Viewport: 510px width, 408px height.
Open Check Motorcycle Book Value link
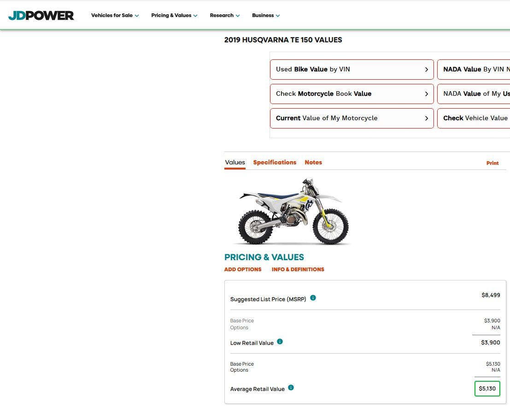352,93
